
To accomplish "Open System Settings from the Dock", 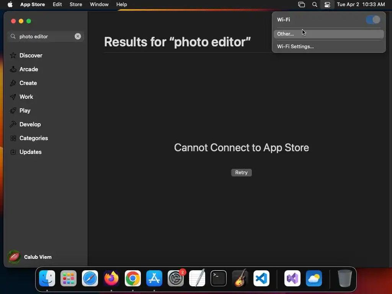I will (176, 278).
